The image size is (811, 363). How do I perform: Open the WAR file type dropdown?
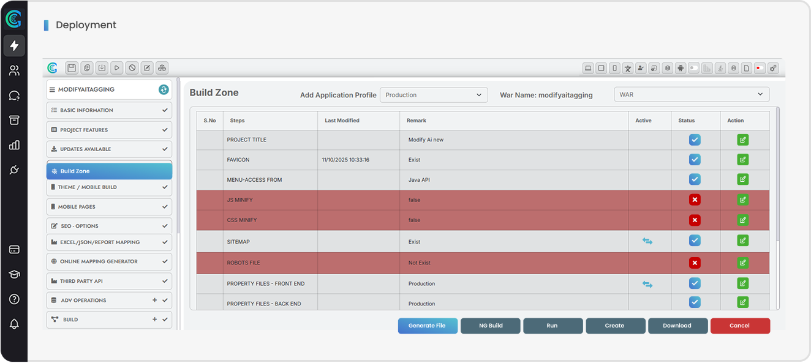(x=692, y=94)
